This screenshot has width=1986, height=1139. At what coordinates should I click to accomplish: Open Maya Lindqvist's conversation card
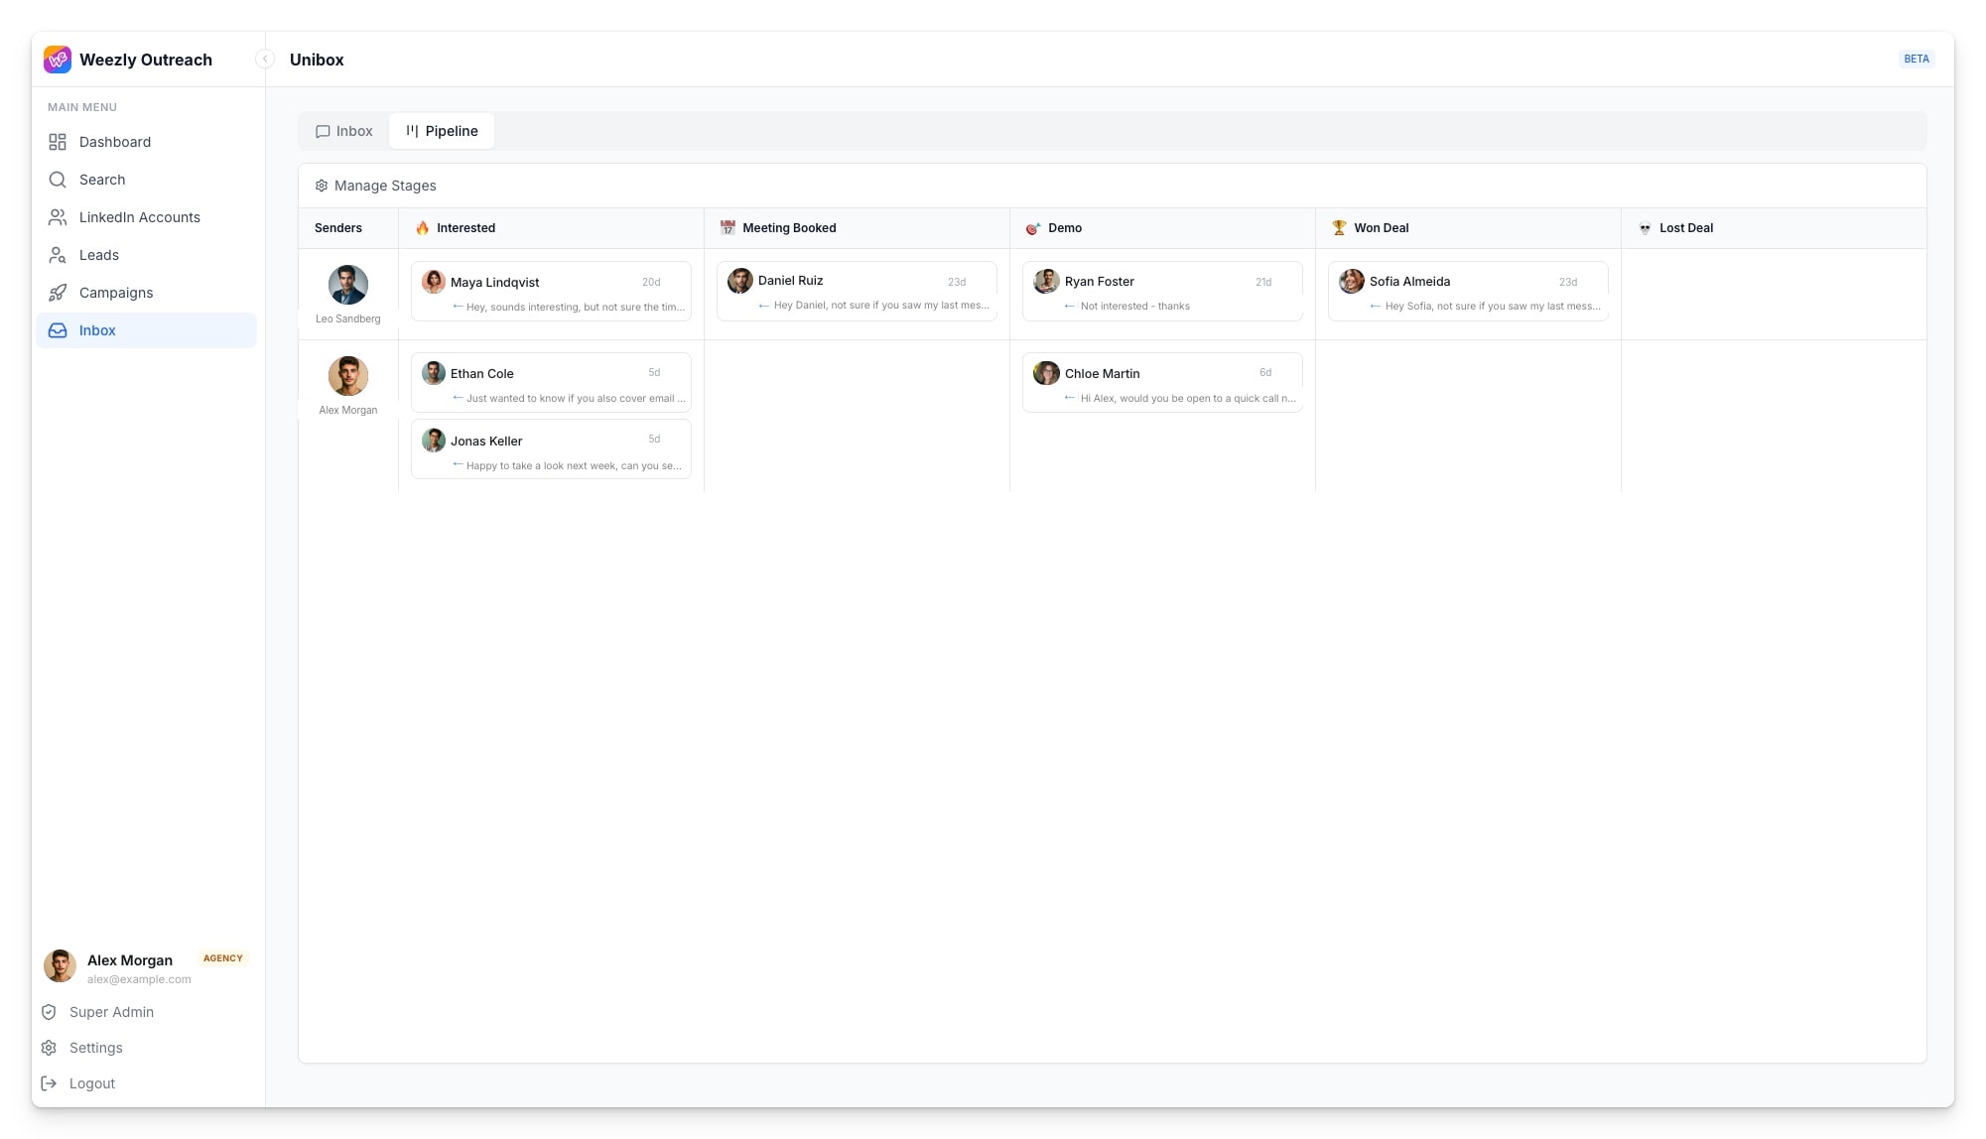coord(551,292)
